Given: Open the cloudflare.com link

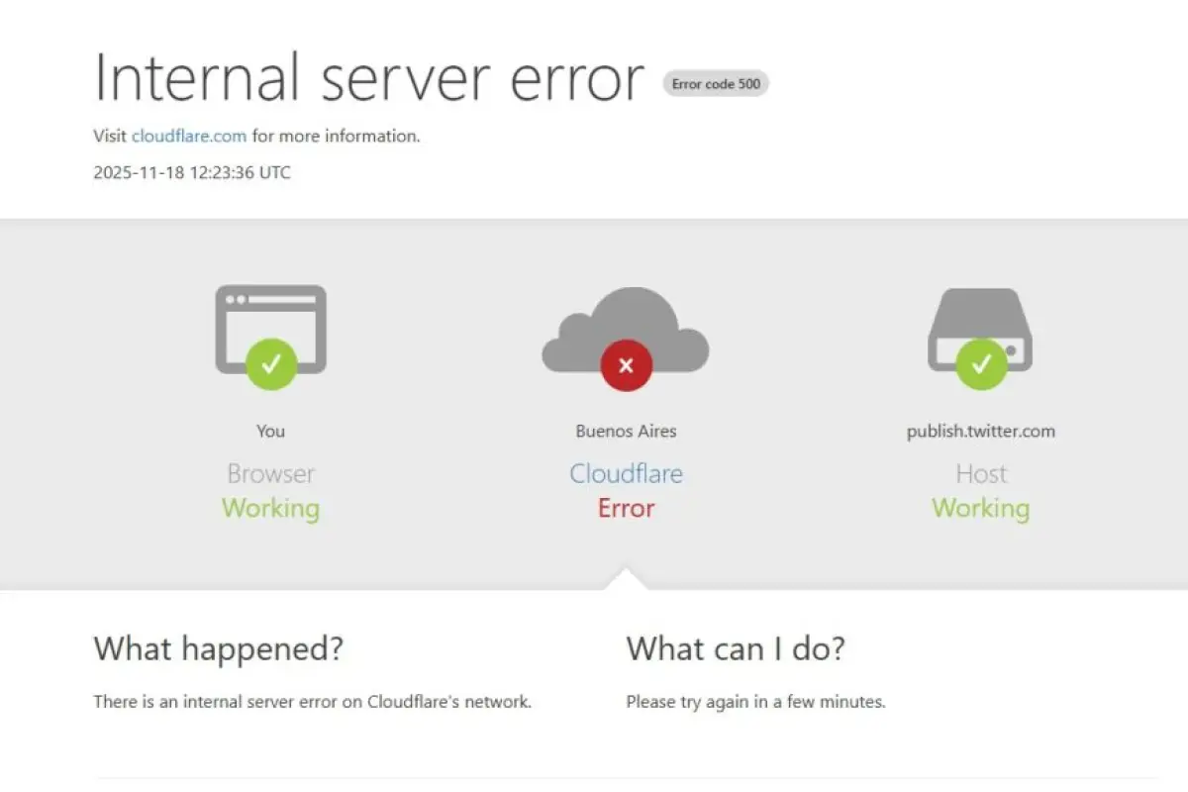Looking at the screenshot, I should pos(189,136).
